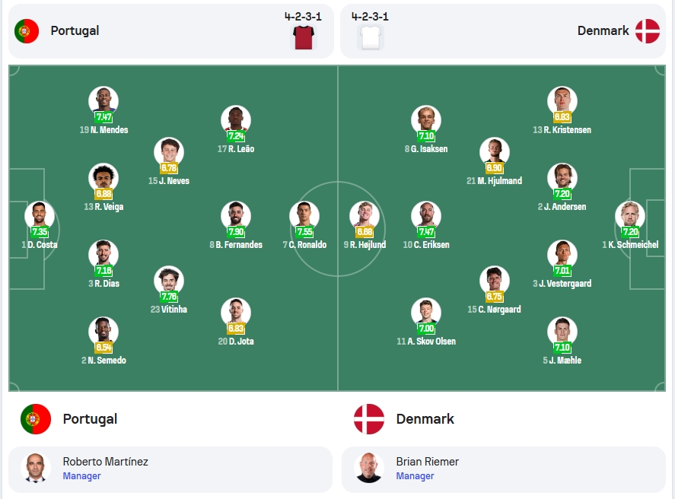Click Vitinha's 7.76 rating badge
Viewport: 675px width, 499px height.
(169, 297)
